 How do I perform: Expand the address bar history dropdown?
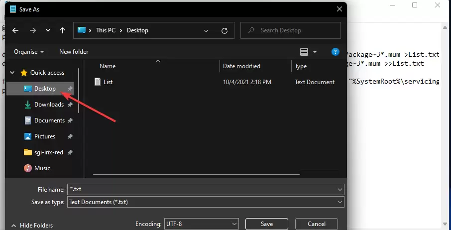[x=206, y=30]
